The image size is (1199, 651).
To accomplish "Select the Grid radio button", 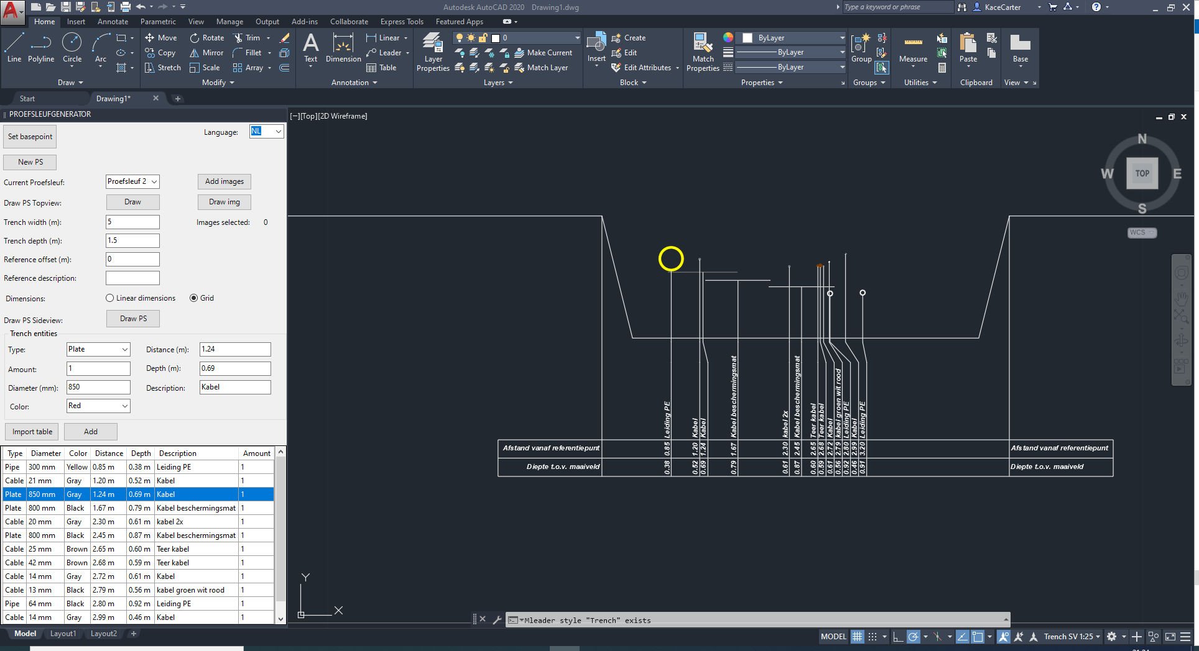I will [x=194, y=298].
